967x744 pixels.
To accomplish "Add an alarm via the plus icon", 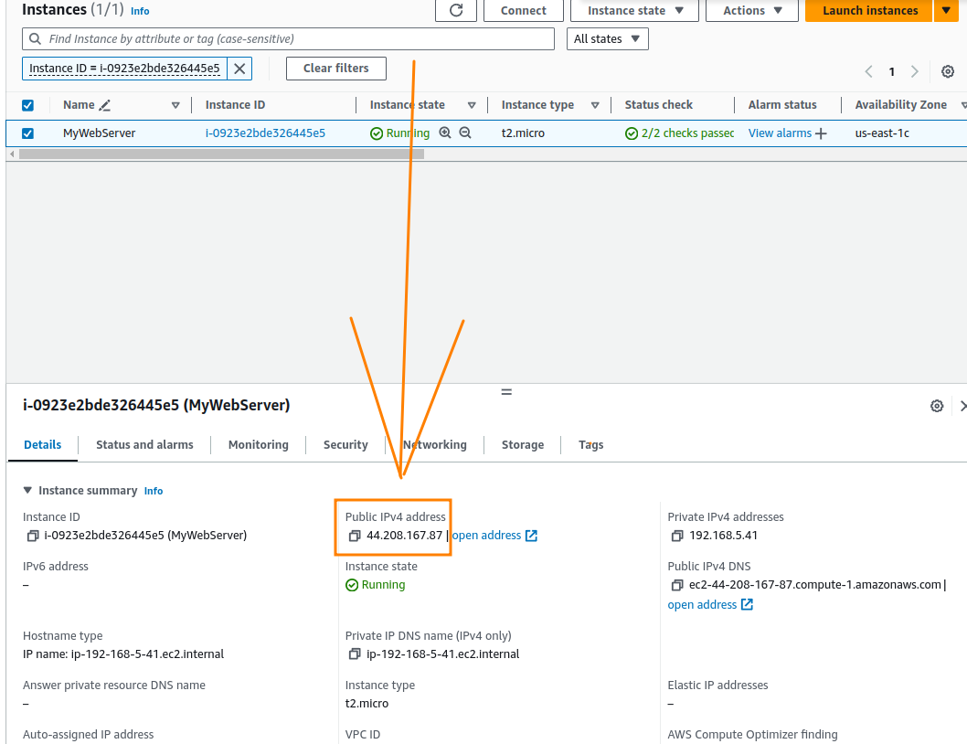I will coord(821,132).
